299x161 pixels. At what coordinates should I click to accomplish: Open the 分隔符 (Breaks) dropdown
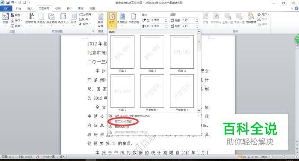tap(86, 14)
